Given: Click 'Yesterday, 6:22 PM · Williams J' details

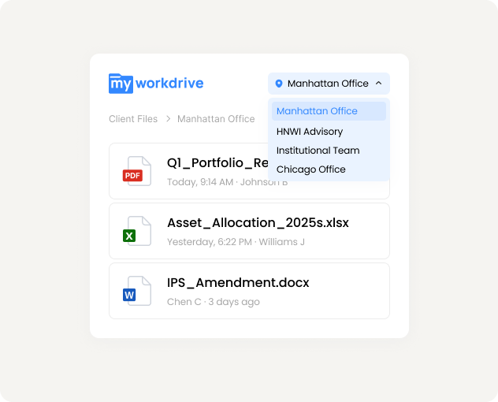Looking at the screenshot, I should point(236,242).
